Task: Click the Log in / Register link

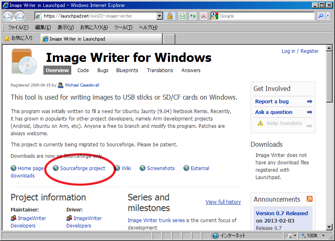Action: coord(300,51)
